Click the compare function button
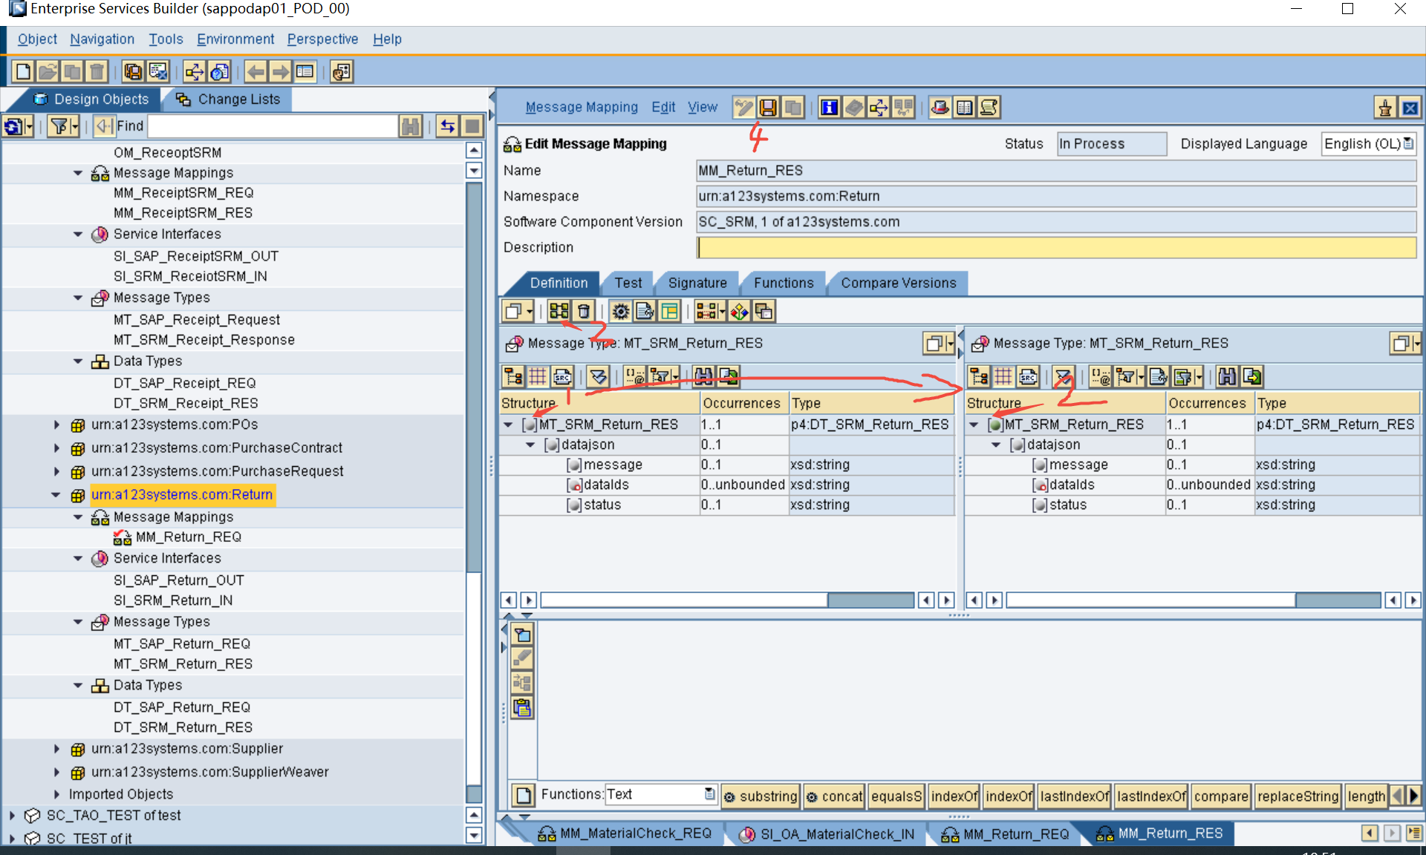Image resolution: width=1426 pixels, height=855 pixels. (x=1221, y=796)
